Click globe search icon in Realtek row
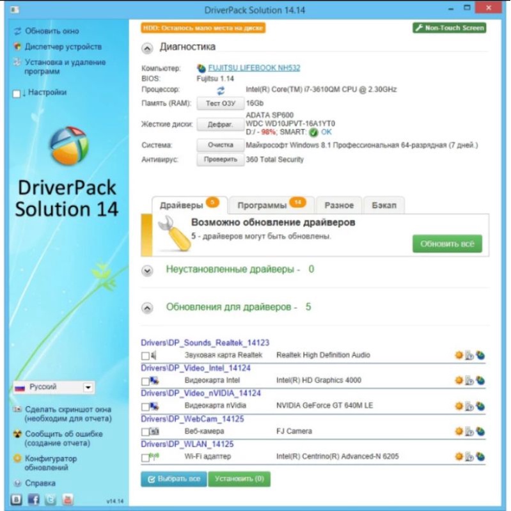 click(x=480, y=355)
